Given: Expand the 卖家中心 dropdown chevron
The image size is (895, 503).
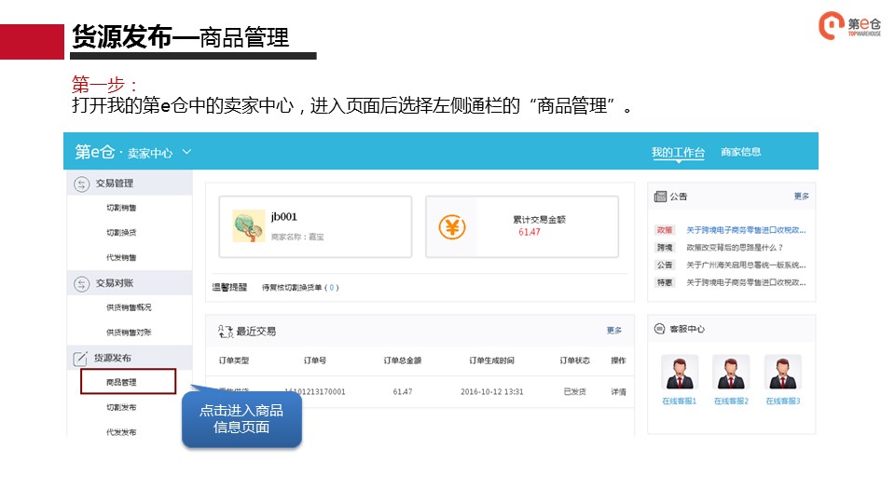Looking at the screenshot, I should pyautogui.click(x=186, y=152).
